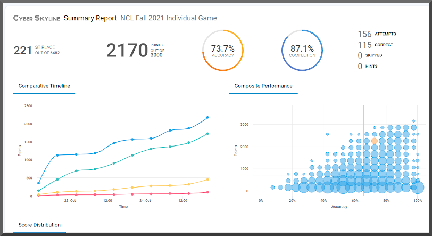The image size is (432, 236).
Task: Open the Composite Performance tab
Action: pos(263,86)
